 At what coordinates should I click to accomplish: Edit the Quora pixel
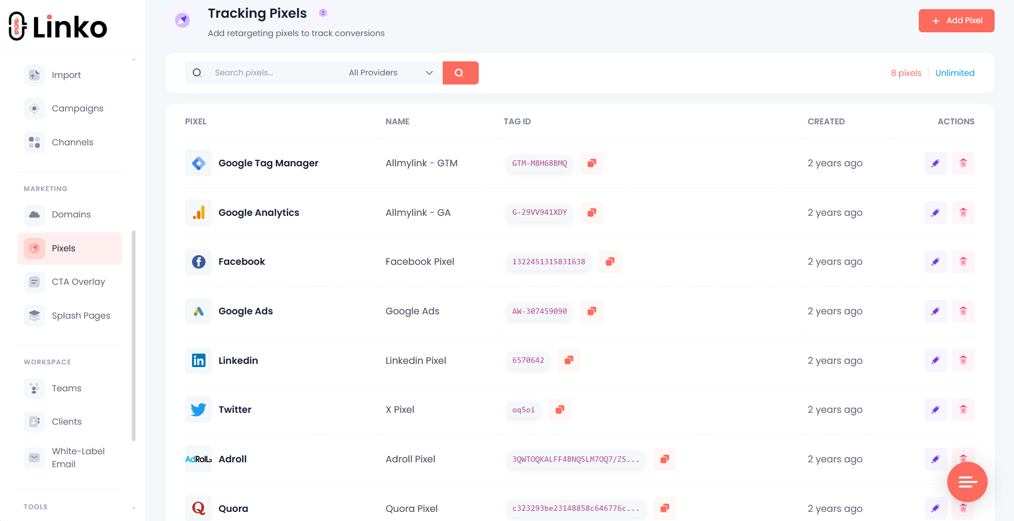935,508
